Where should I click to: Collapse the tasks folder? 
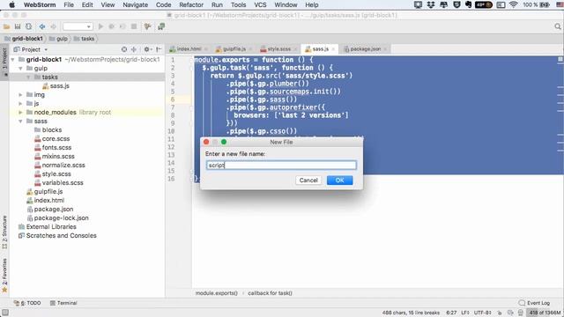tap(28, 77)
